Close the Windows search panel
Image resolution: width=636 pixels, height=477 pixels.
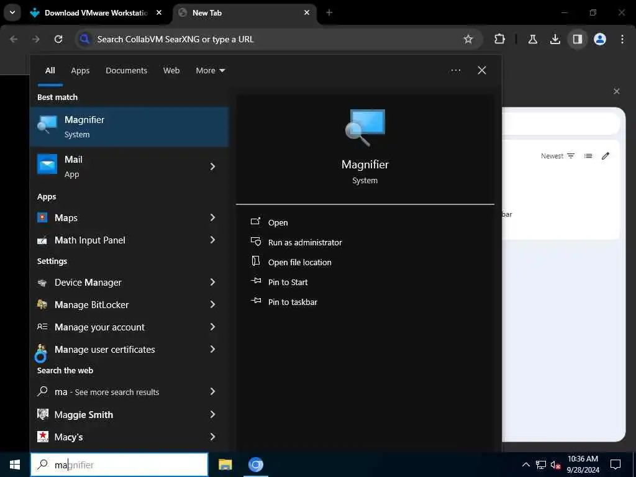[482, 71]
